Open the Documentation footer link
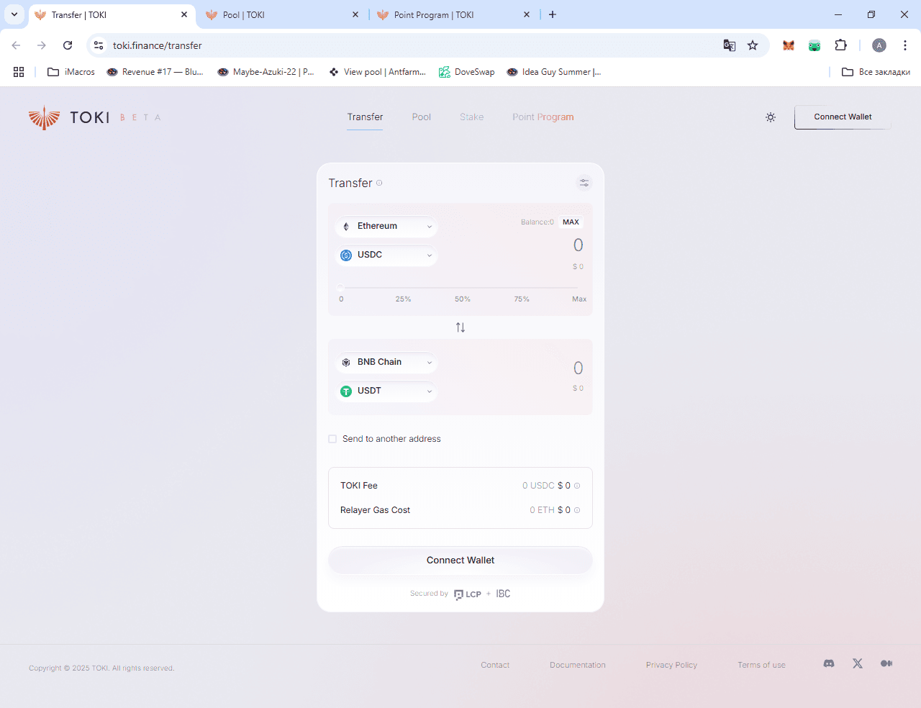This screenshot has height=708, width=921. pos(578,665)
